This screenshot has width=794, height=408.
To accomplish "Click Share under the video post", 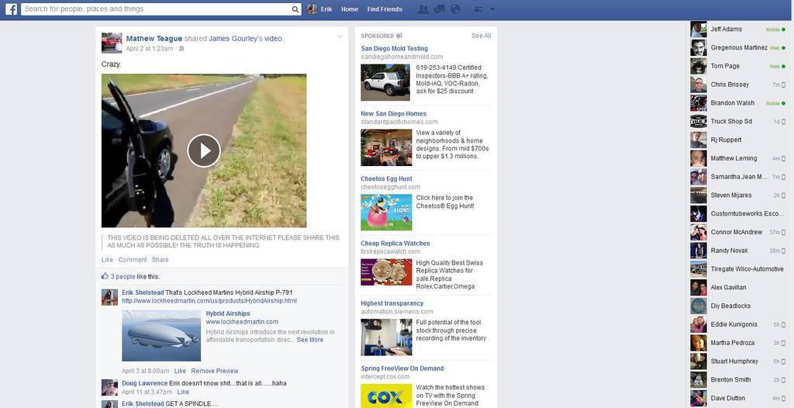I will [160, 260].
